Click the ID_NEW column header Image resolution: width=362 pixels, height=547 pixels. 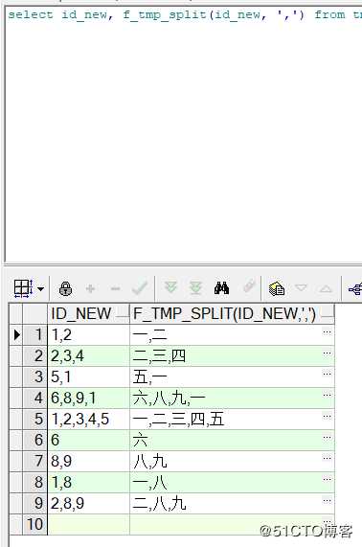tap(88, 314)
